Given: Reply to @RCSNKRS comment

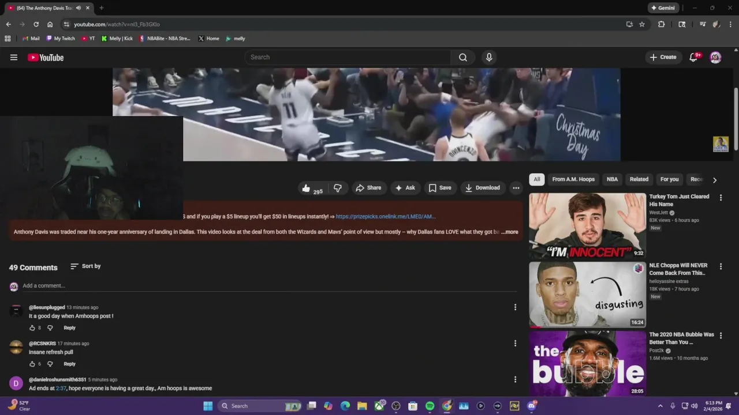Looking at the screenshot, I should (69, 364).
